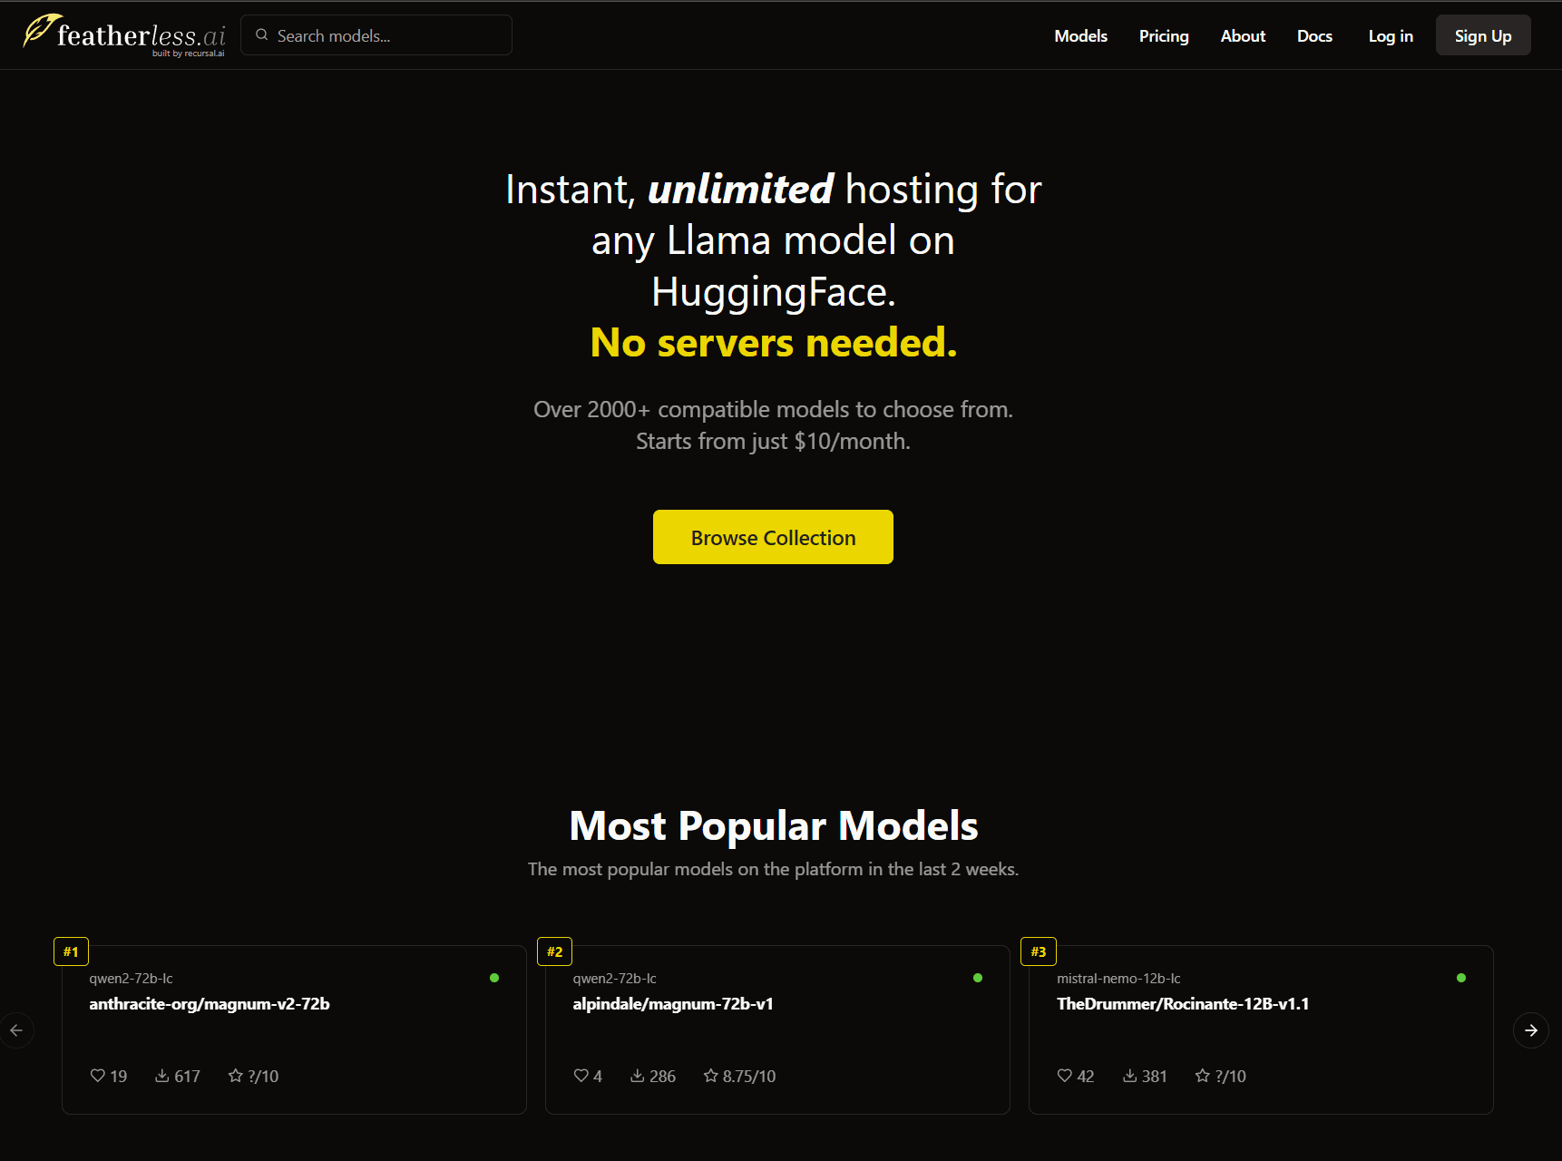Image resolution: width=1562 pixels, height=1161 pixels.
Task: Click the Sign Up button
Action: tap(1483, 35)
